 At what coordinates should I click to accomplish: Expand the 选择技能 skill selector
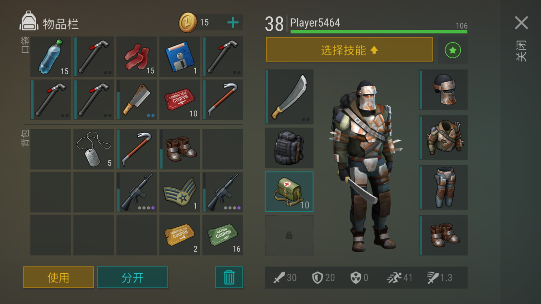[x=349, y=50]
